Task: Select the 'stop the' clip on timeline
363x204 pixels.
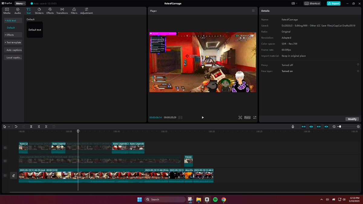Action: (189, 176)
